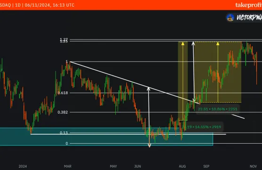Click the NOV marker on time axis

click(253, 166)
